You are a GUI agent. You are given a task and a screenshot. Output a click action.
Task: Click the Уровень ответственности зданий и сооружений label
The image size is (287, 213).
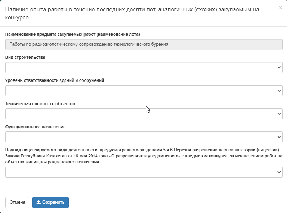click(x=55, y=80)
